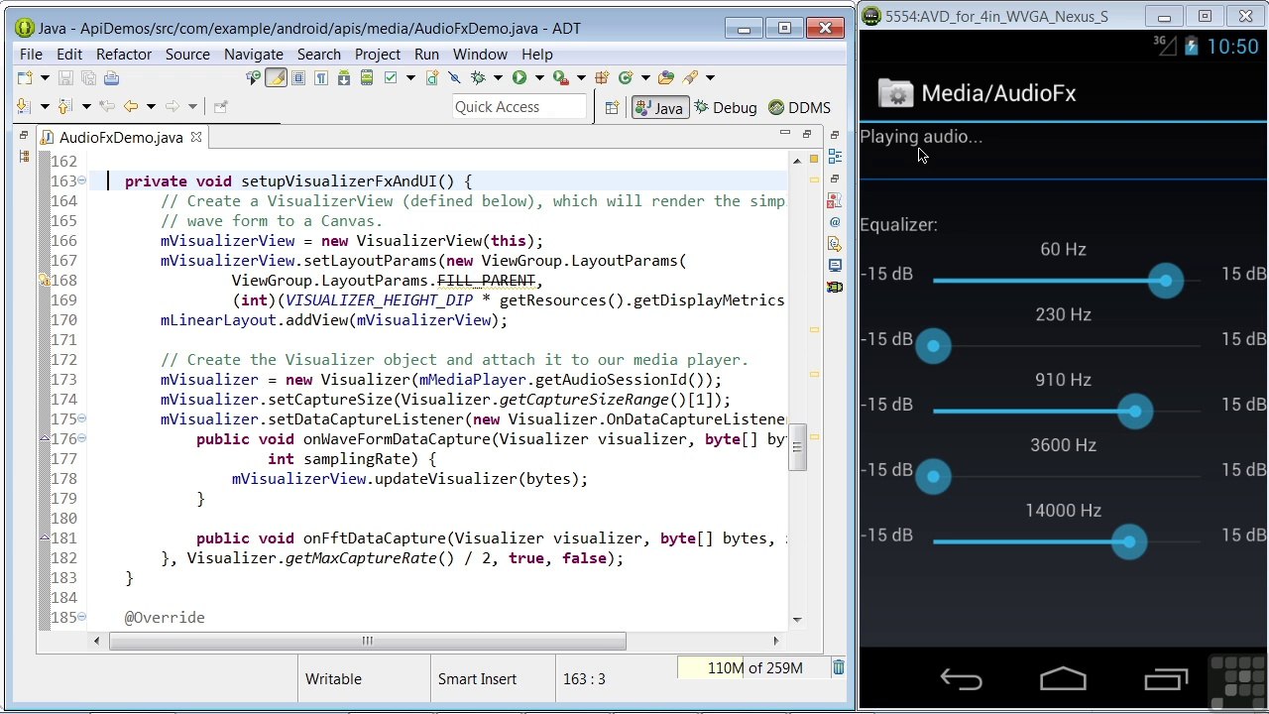Click the Previous Annotation arrow icon
This screenshot has height=714, width=1269.
(64, 106)
